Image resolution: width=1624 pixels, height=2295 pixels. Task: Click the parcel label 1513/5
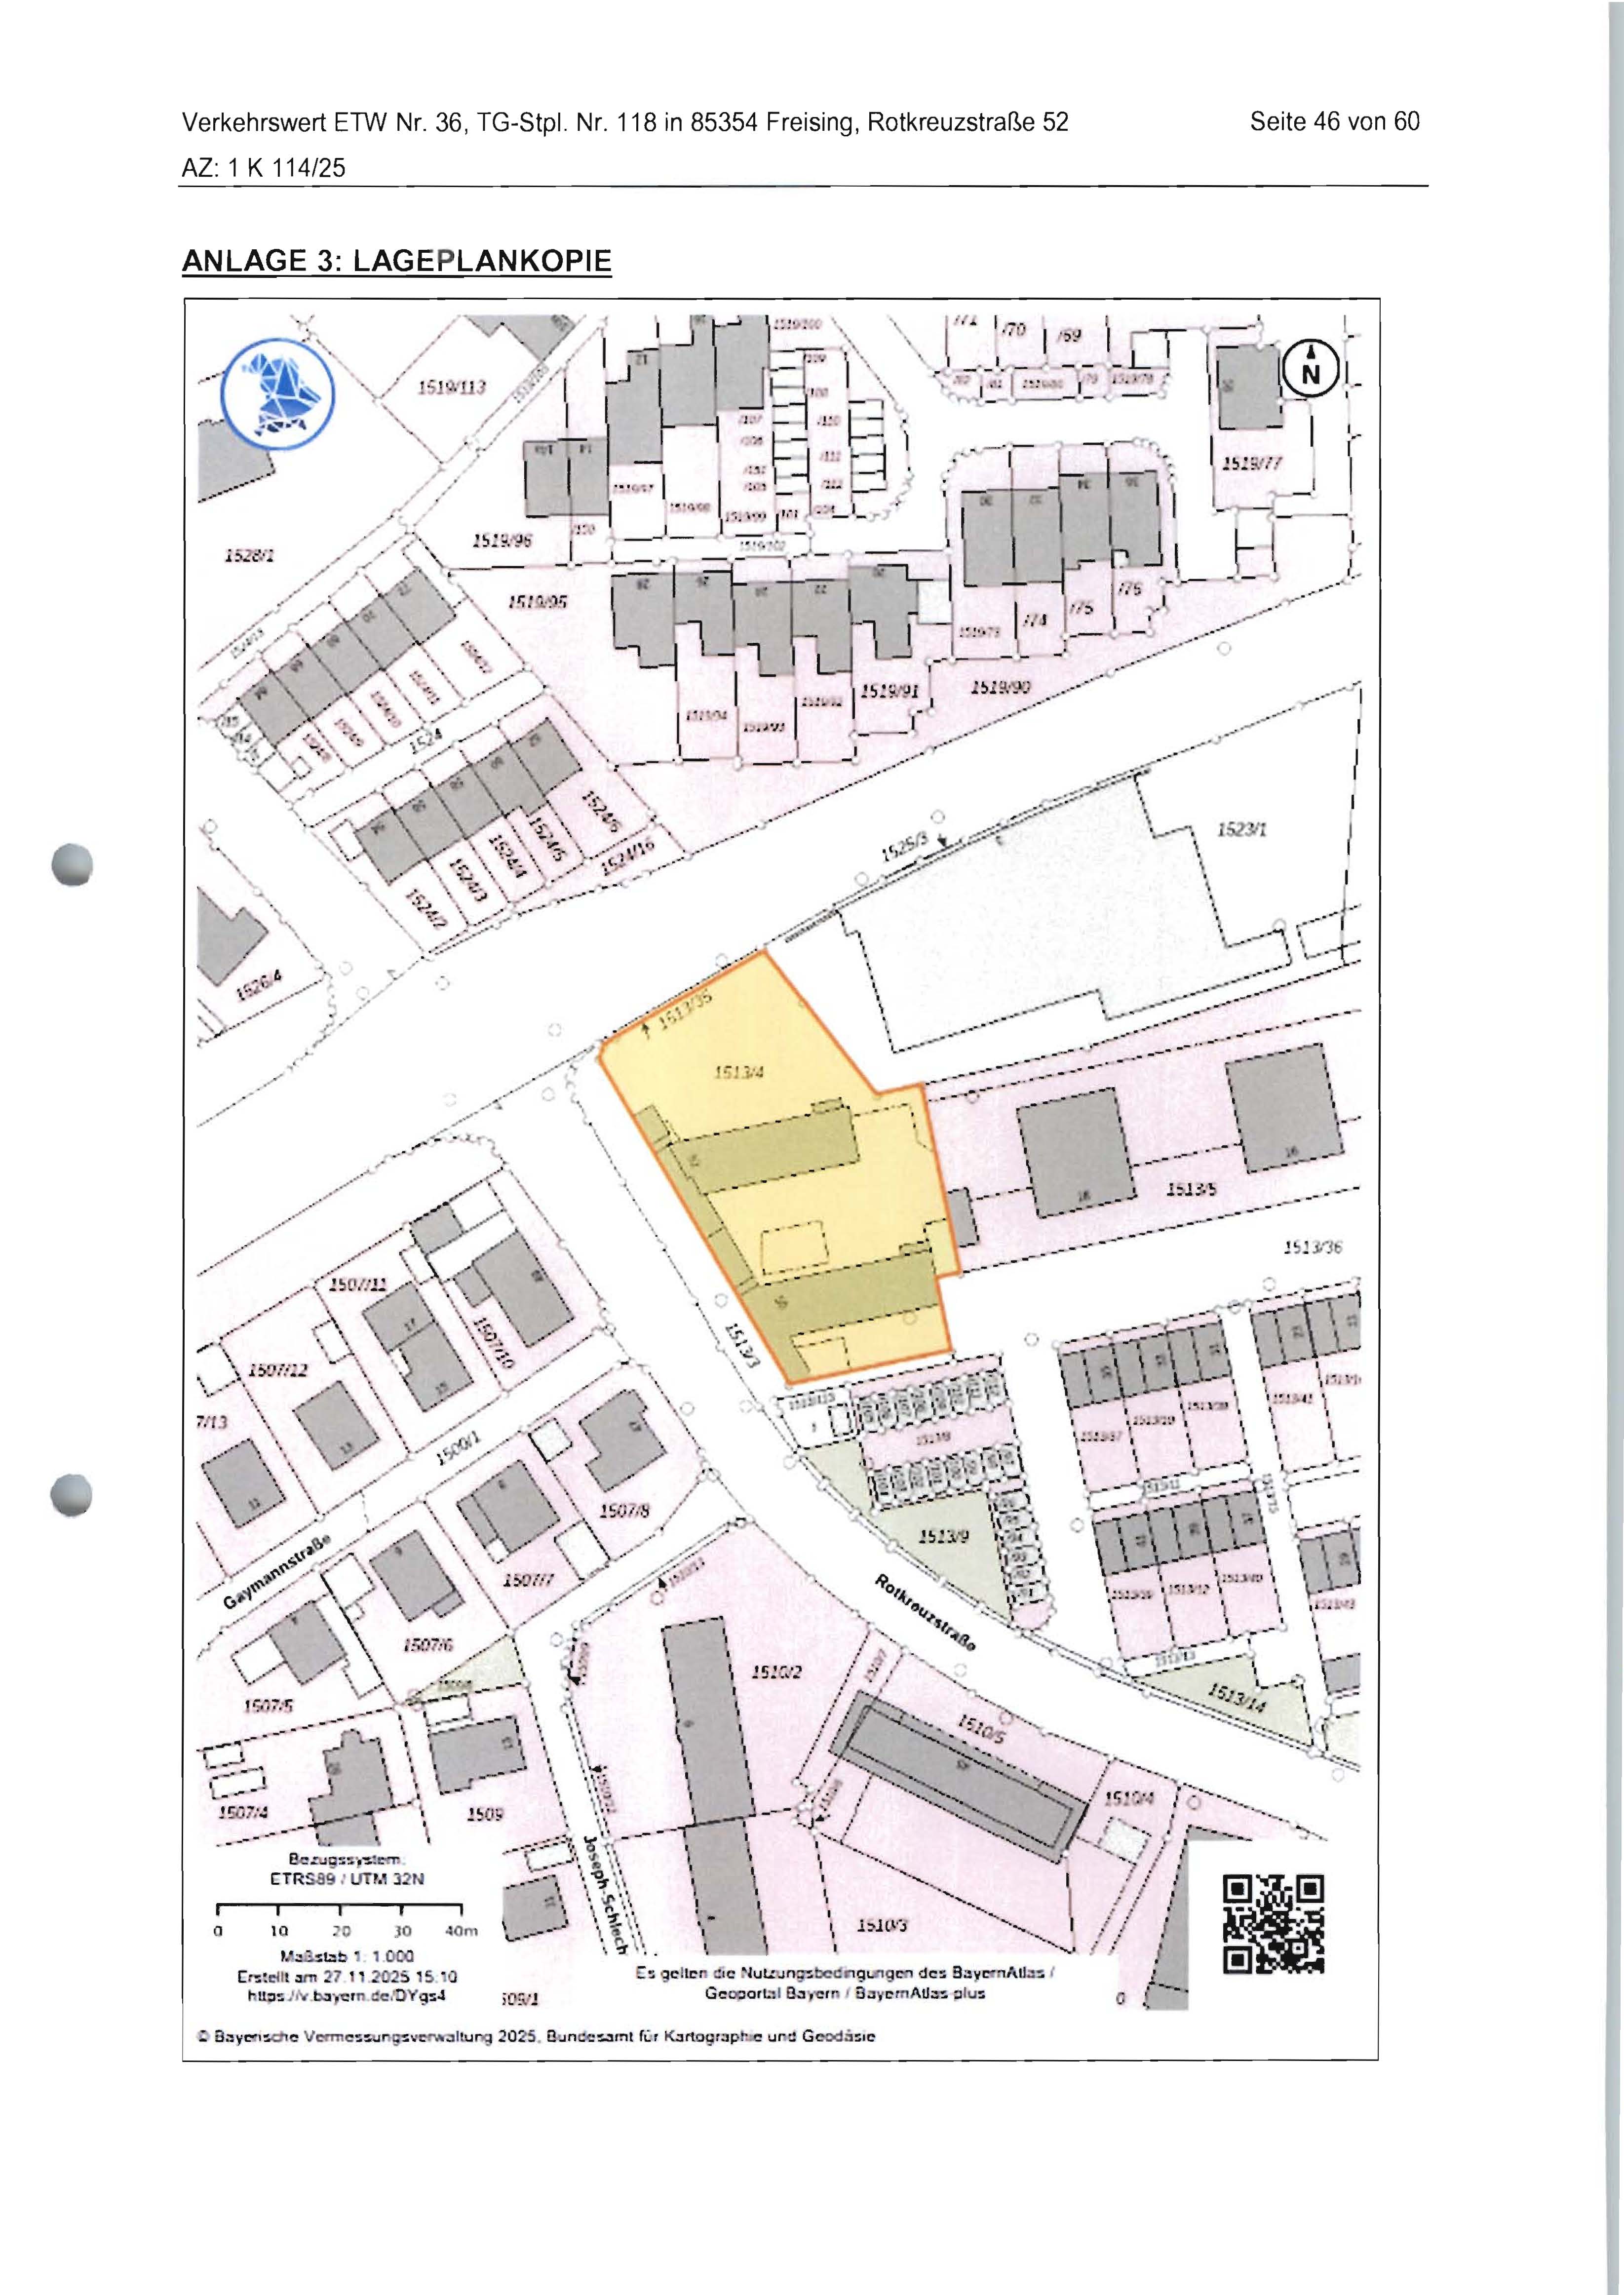[1192, 1189]
